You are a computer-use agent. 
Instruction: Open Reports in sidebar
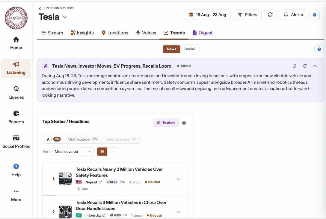(x=16, y=117)
